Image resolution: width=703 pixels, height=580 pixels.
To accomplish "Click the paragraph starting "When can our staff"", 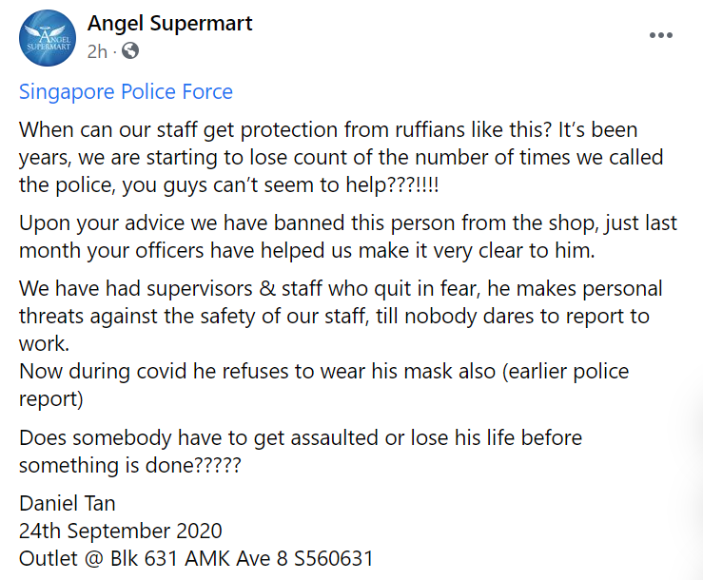I will click(328, 157).
